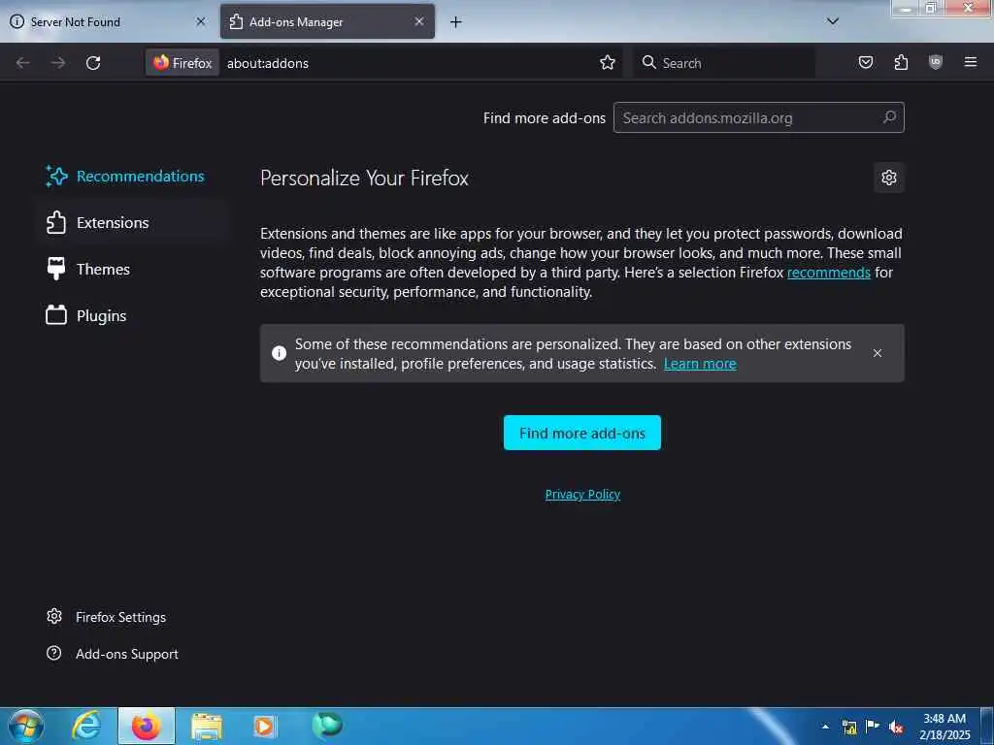Open Windows Media Player from taskbar

pos(265,726)
